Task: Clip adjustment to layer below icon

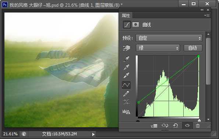Action: 154,126
